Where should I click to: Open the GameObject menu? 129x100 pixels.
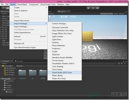point(22,4)
